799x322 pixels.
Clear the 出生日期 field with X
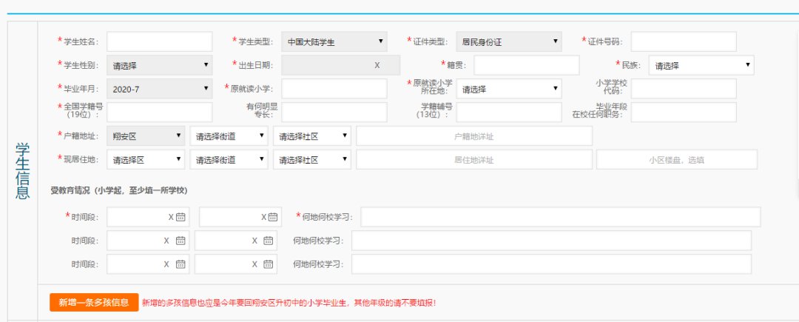click(x=377, y=65)
